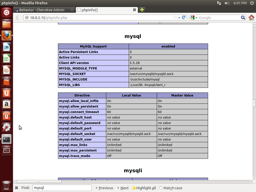Go to the Firefox home page

point(252,18)
